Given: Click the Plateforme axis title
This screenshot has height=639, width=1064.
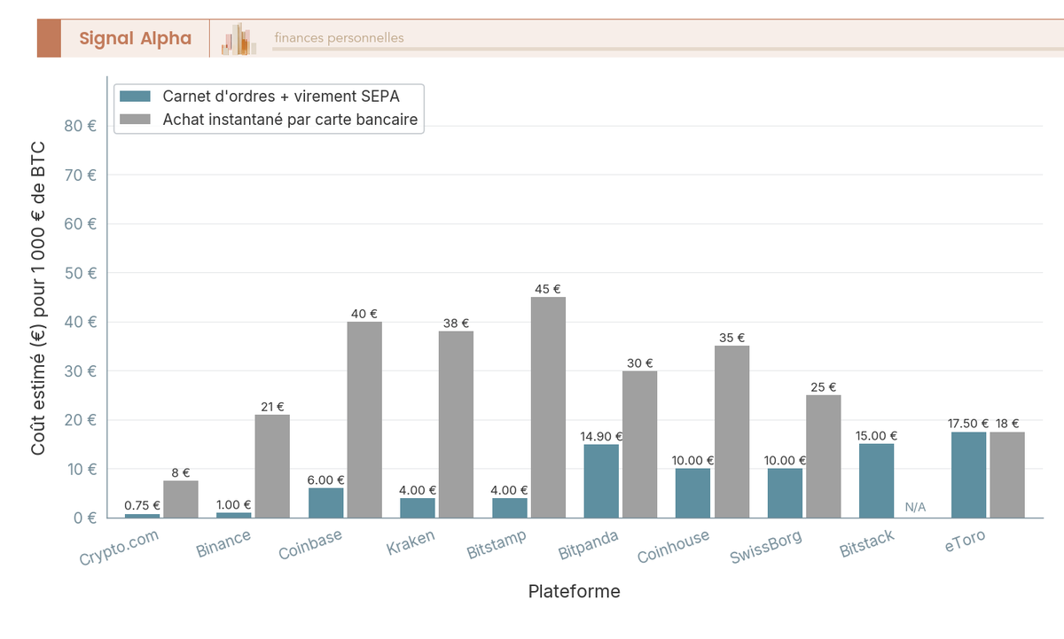Looking at the screenshot, I should coord(575,591).
